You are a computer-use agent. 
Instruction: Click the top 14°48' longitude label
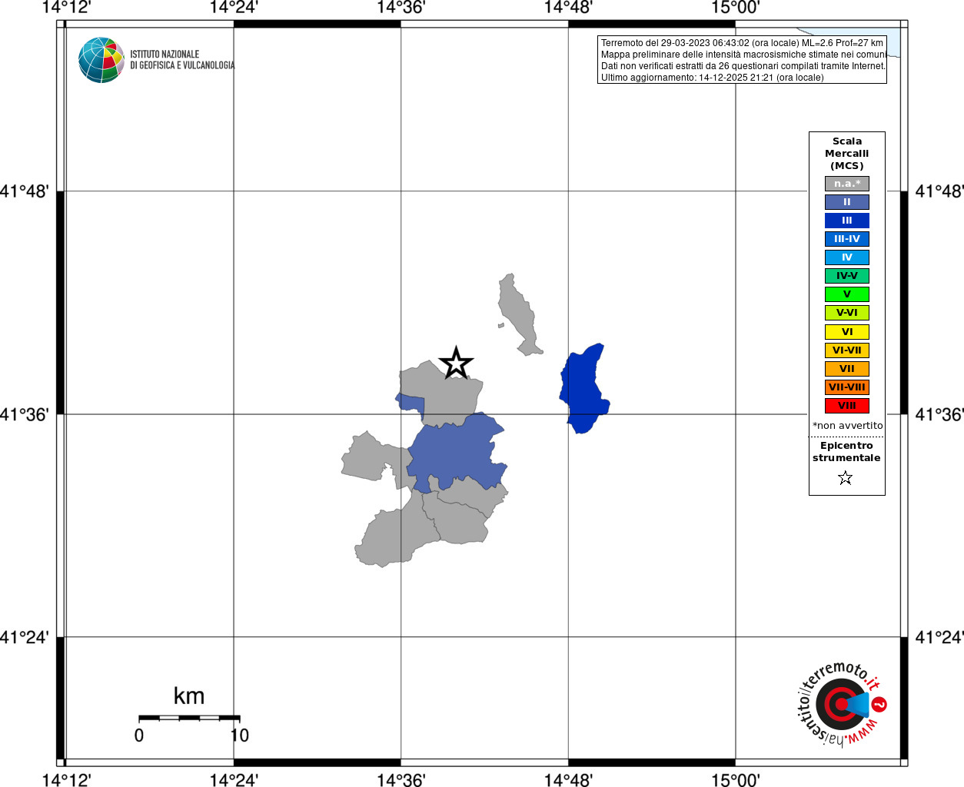[x=568, y=8]
